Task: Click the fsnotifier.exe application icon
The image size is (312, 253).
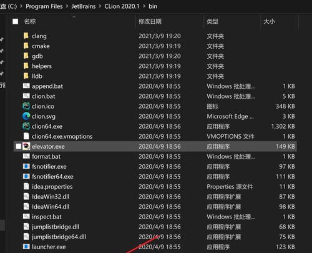Action: [26, 166]
